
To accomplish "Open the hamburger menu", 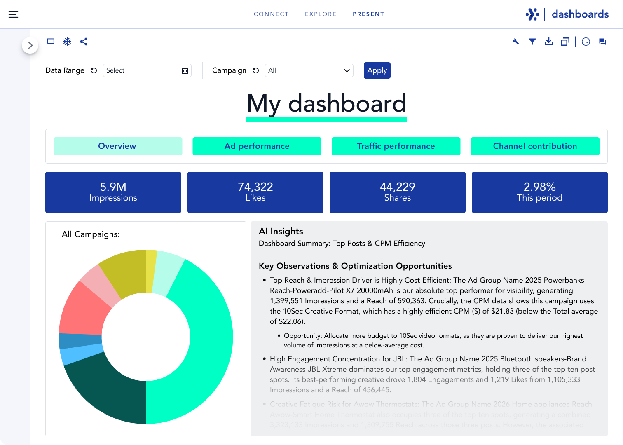I will [13, 14].
